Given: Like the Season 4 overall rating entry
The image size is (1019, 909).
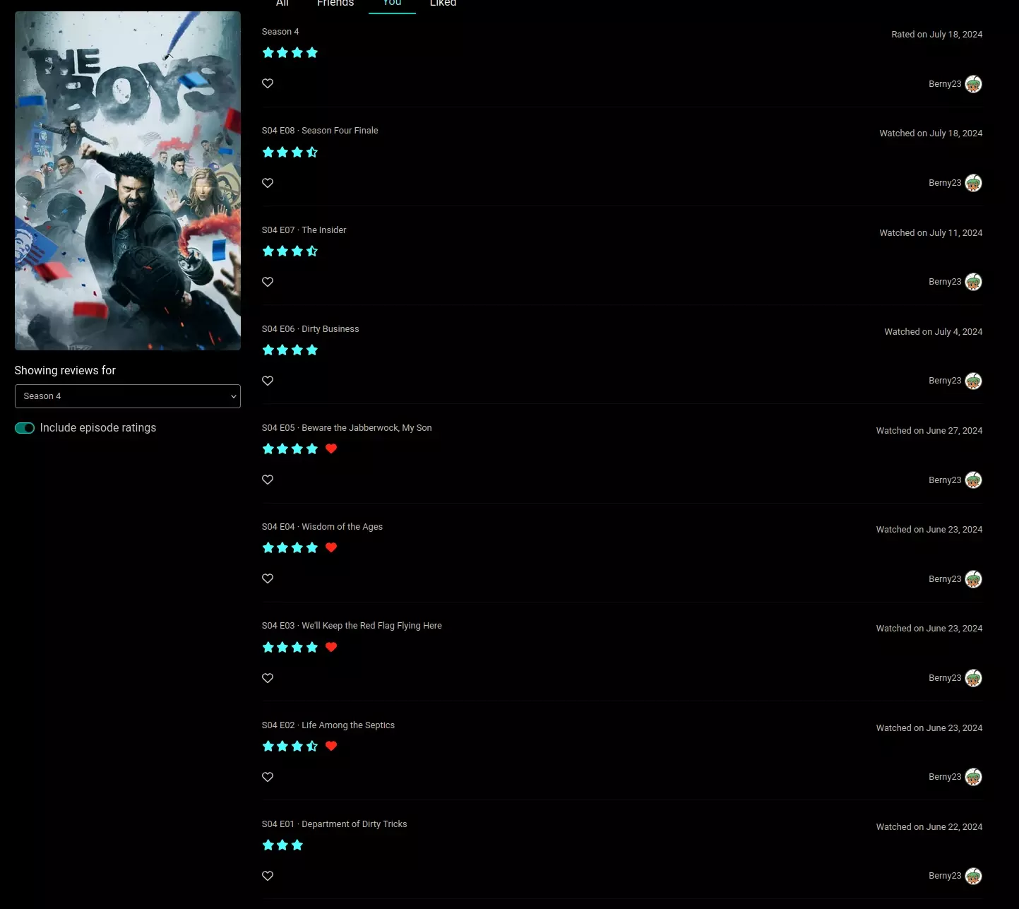Looking at the screenshot, I should (x=268, y=83).
